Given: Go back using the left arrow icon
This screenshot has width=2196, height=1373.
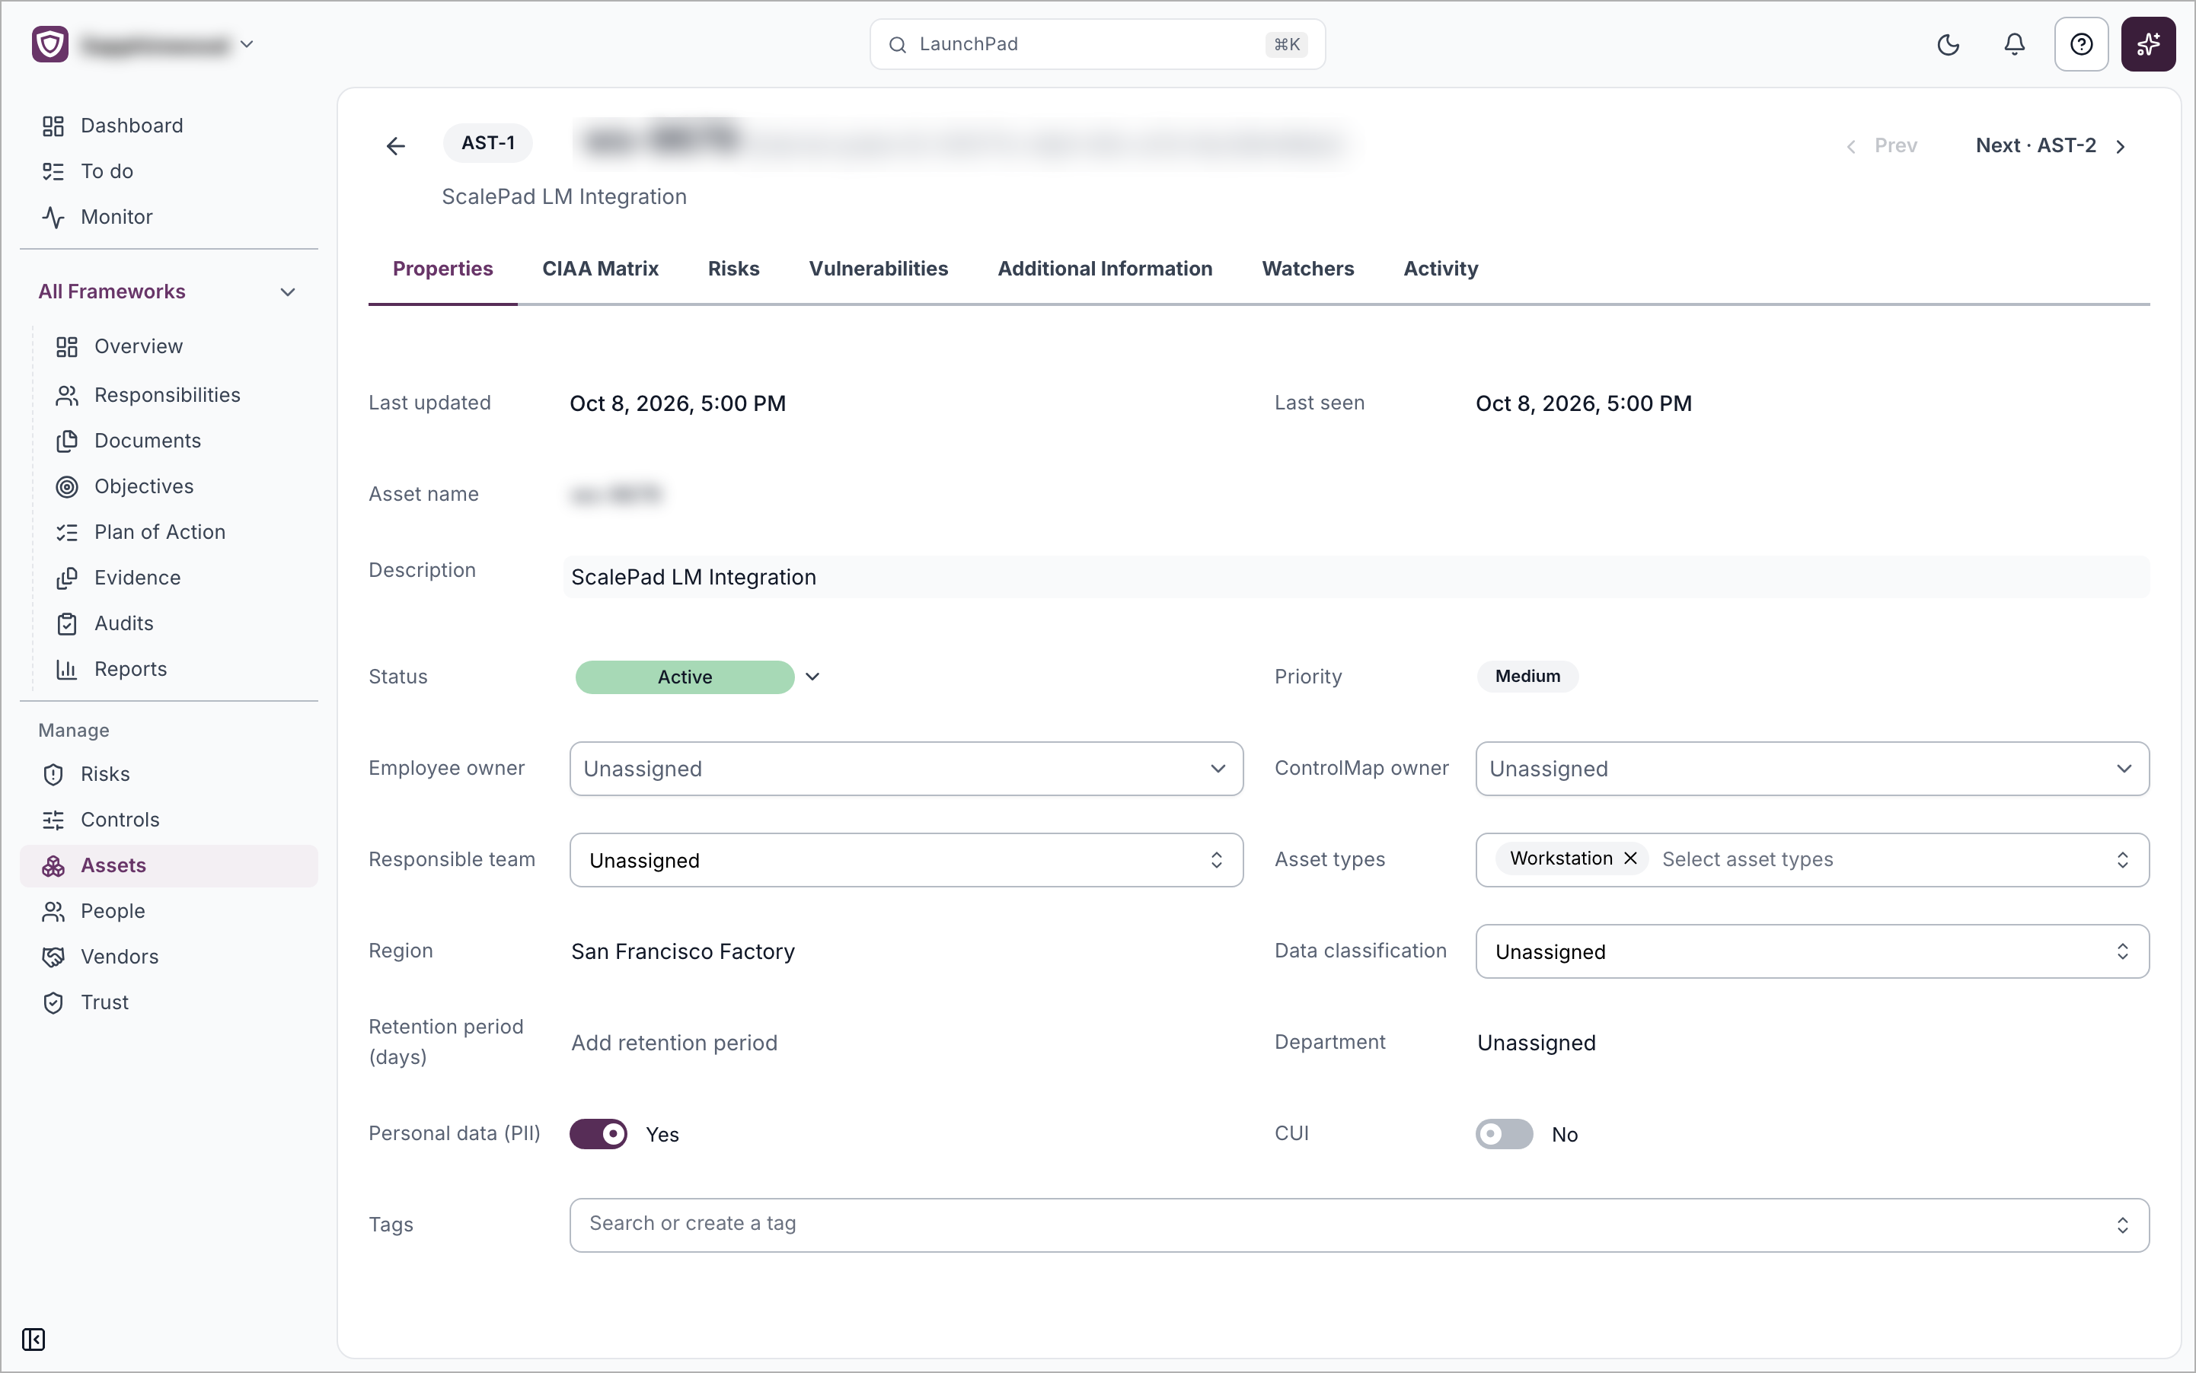Looking at the screenshot, I should 395,145.
